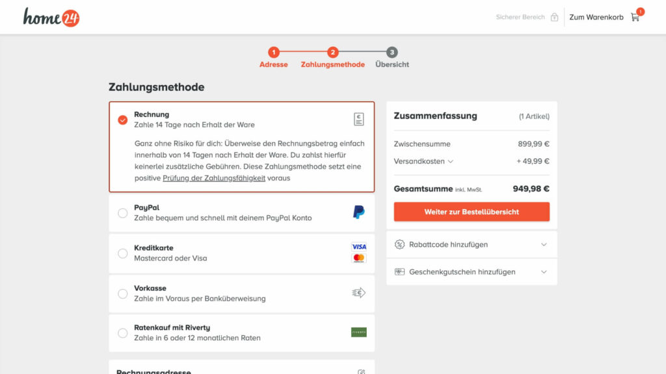Click the Mastercard logo icon
The width and height of the screenshot is (666, 374).
coord(358,258)
